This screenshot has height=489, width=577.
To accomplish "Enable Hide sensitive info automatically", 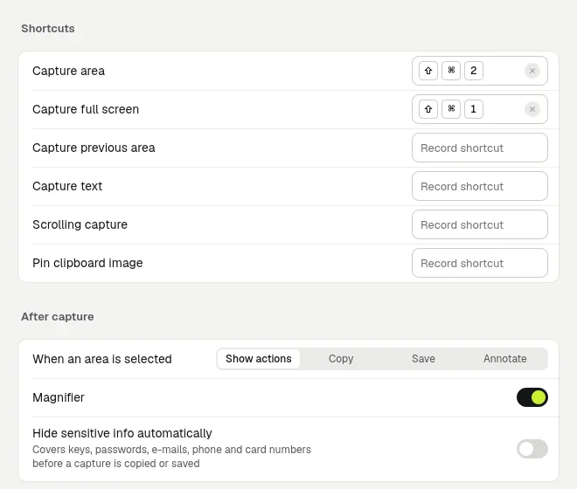I will coord(532,449).
